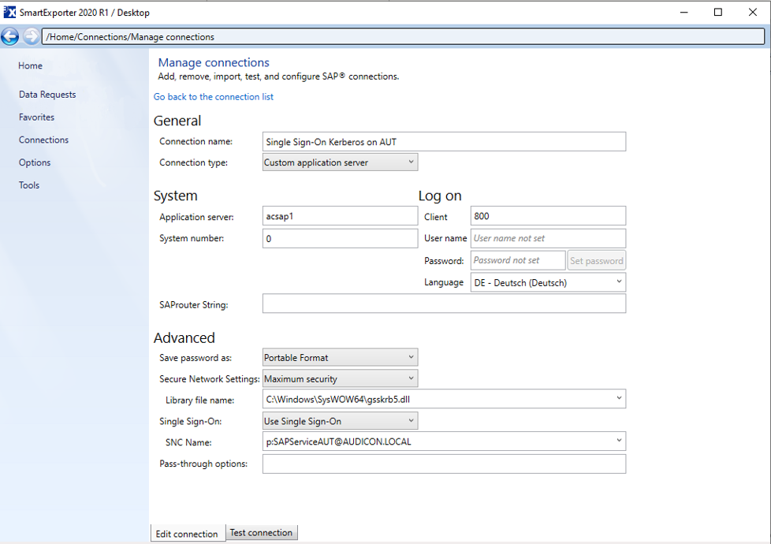Expand the Connection type dropdown
Viewport: 771px width, 544px height.
[341, 162]
